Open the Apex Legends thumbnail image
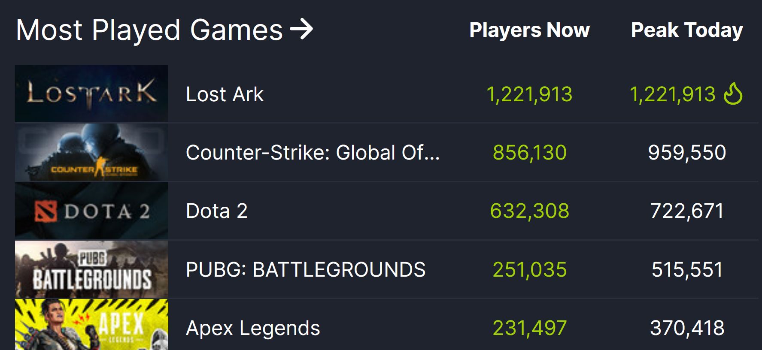The height and width of the screenshot is (350, 762). (91, 325)
